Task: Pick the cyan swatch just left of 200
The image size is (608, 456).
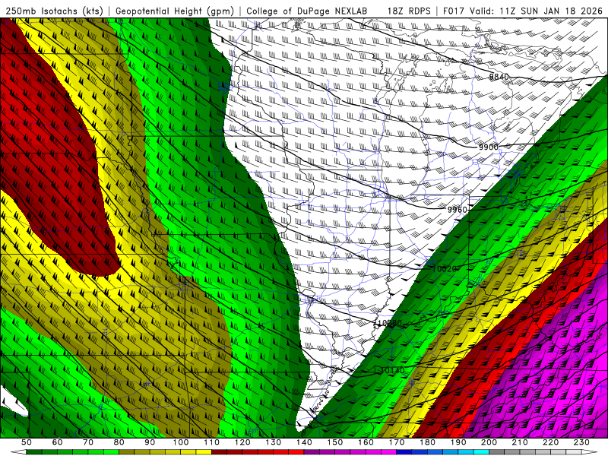Action: (482, 452)
